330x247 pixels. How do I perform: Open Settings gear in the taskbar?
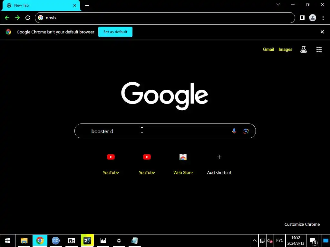(x=119, y=241)
